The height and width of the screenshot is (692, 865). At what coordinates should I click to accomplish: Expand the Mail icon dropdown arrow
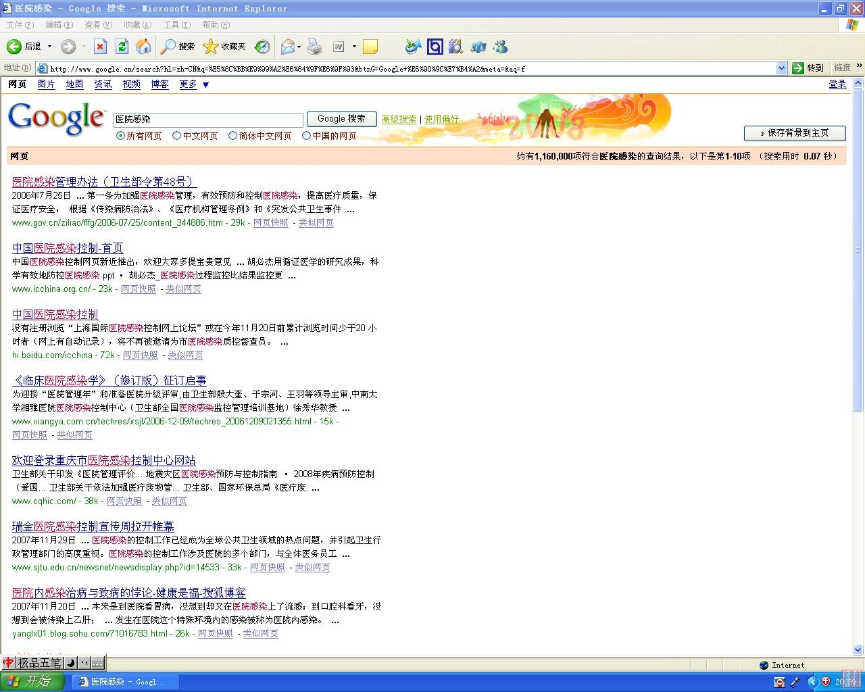pyautogui.click(x=299, y=47)
